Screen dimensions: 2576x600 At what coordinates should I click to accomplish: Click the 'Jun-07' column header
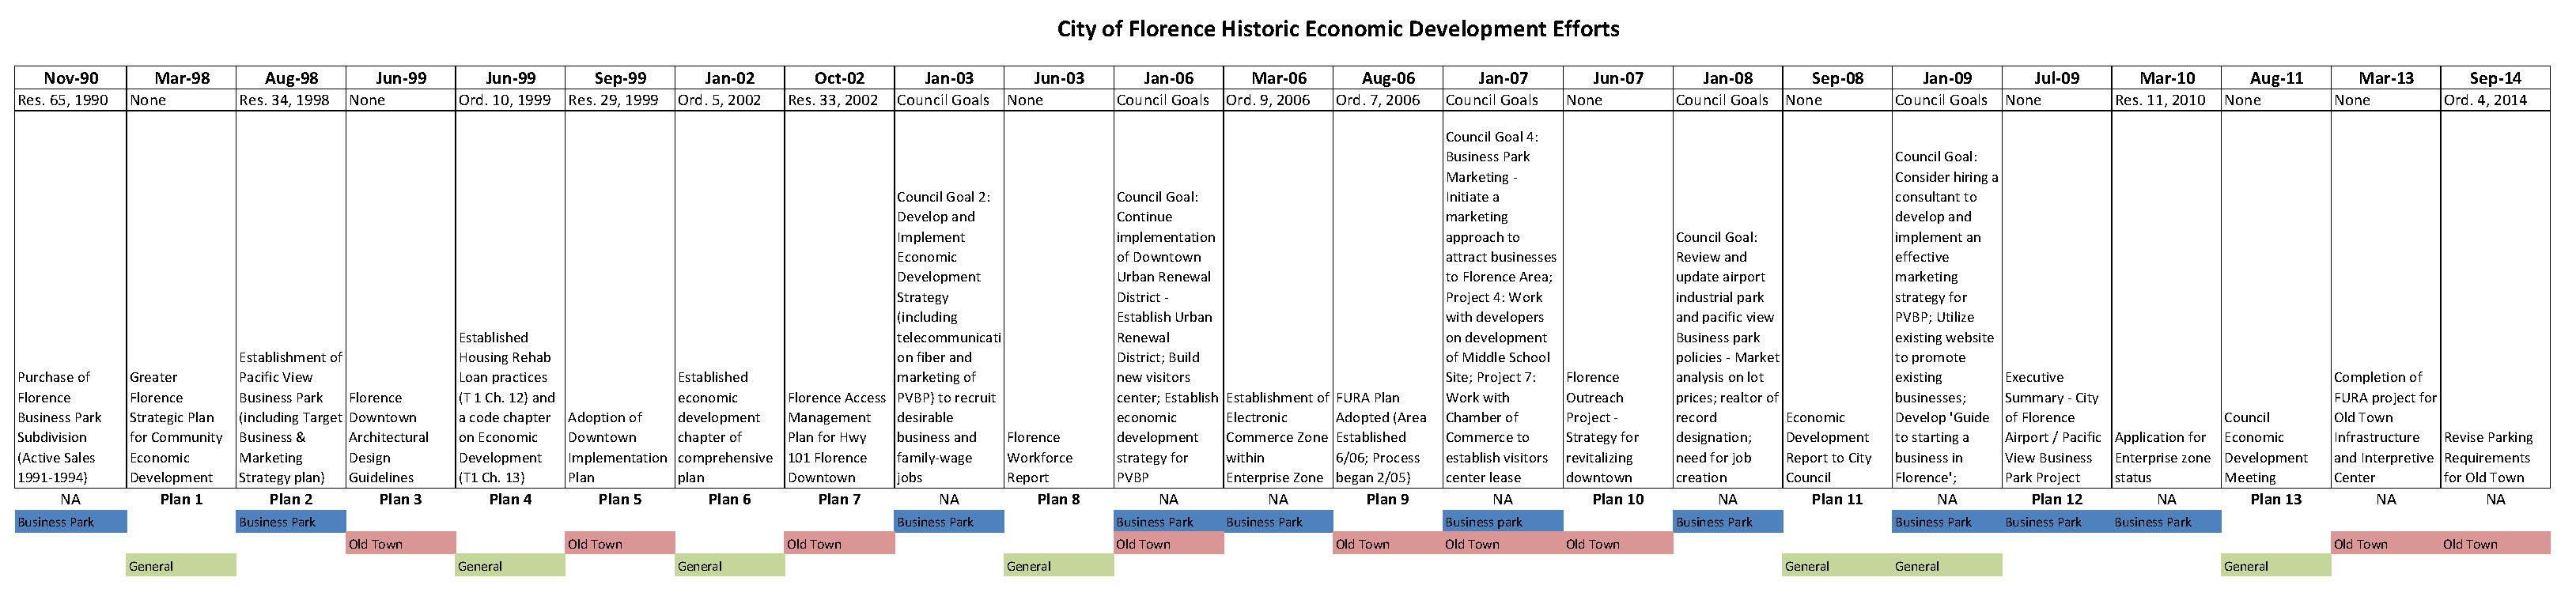tap(1618, 78)
